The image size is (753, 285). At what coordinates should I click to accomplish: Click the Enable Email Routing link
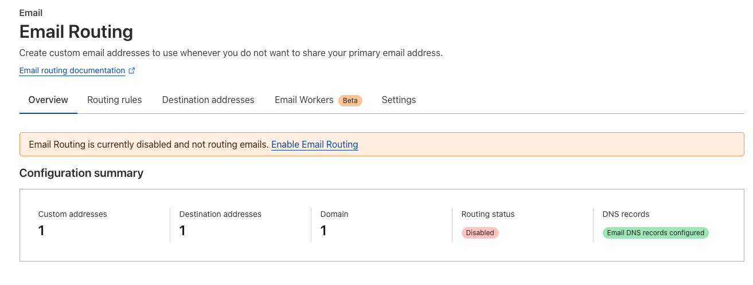coord(314,145)
